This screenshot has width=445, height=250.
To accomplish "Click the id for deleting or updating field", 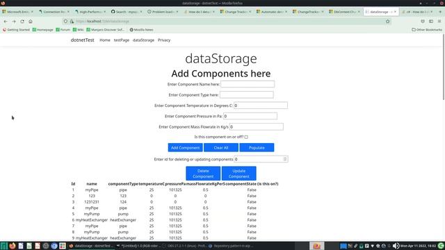I will pyautogui.click(x=261, y=159).
